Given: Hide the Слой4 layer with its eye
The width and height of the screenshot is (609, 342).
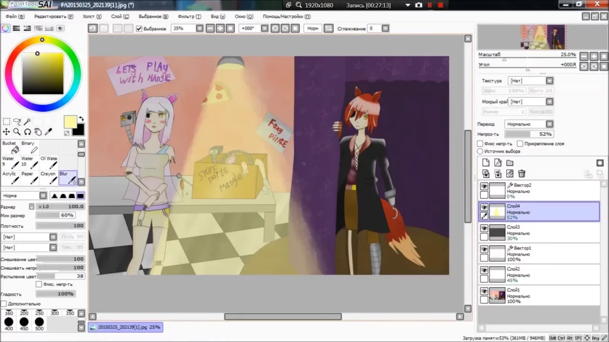Looking at the screenshot, I should click(x=484, y=208).
